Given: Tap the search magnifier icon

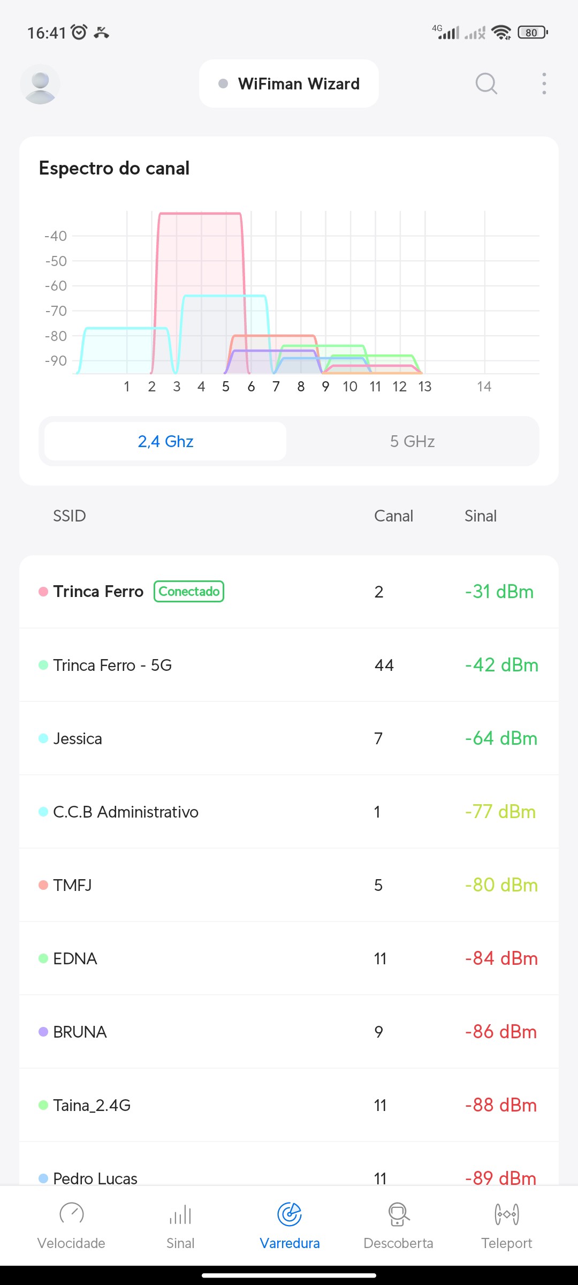Looking at the screenshot, I should (x=486, y=84).
